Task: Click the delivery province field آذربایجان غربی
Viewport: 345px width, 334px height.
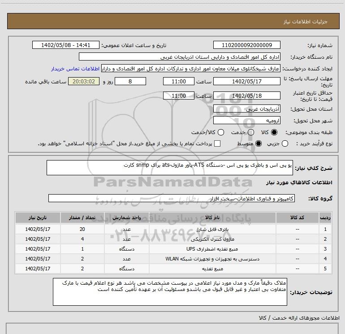Action: click(246, 108)
